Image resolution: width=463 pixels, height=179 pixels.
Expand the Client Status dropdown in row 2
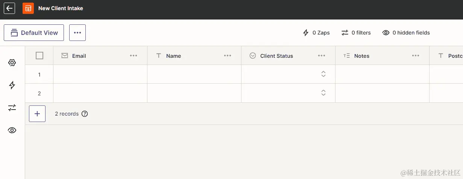tap(323, 93)
